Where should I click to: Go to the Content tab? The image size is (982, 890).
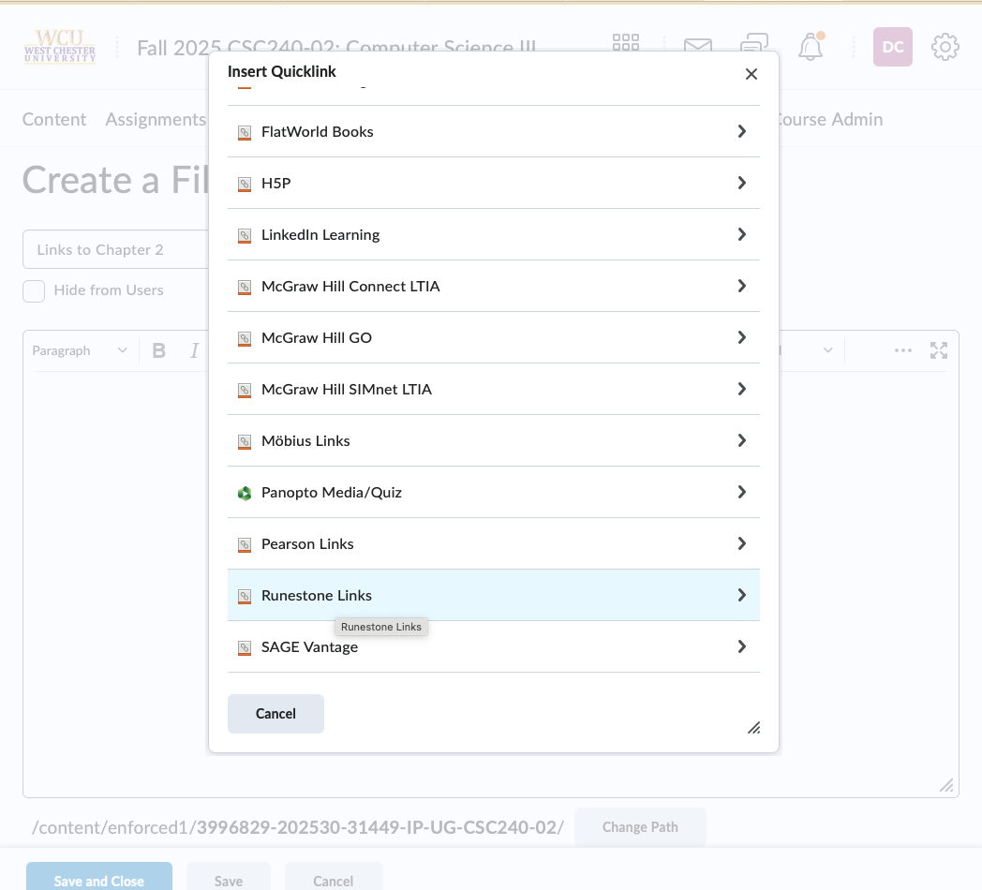click(54, 119)
